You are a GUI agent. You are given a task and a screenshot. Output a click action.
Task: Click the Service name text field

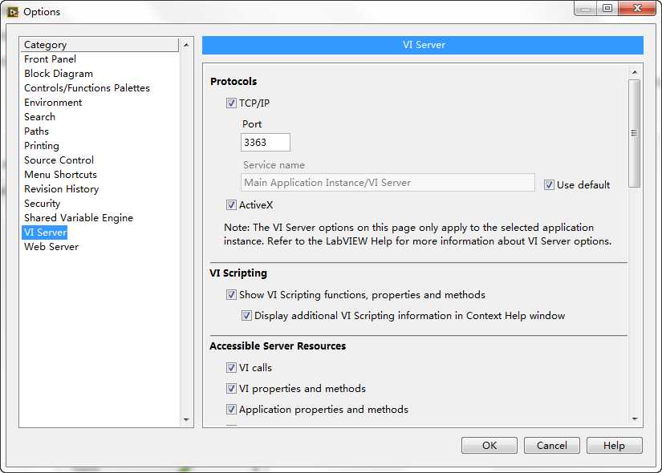388,183
